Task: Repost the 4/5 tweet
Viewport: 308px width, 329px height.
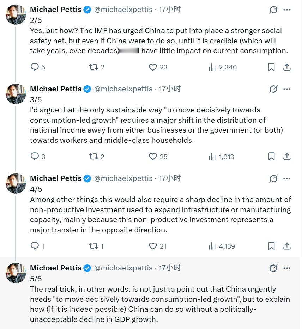Action: 93,246
